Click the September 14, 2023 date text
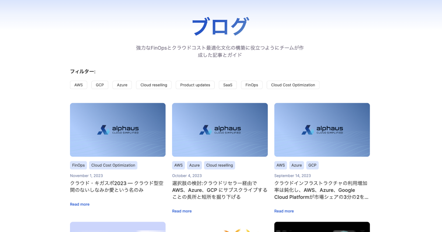This screenshot has height=232, width=442. (x=292, y=176)
